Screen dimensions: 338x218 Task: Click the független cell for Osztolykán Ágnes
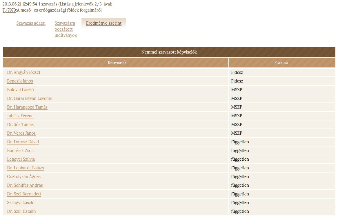tap(282, 177)
